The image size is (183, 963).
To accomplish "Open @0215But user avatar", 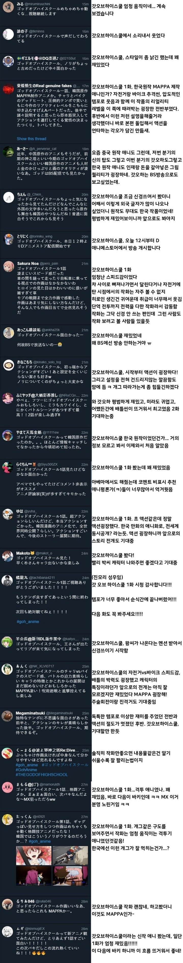I will pyautogui.click(x=8, y=62).
